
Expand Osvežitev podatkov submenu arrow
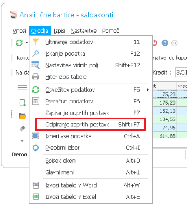(x=148, y=90)
